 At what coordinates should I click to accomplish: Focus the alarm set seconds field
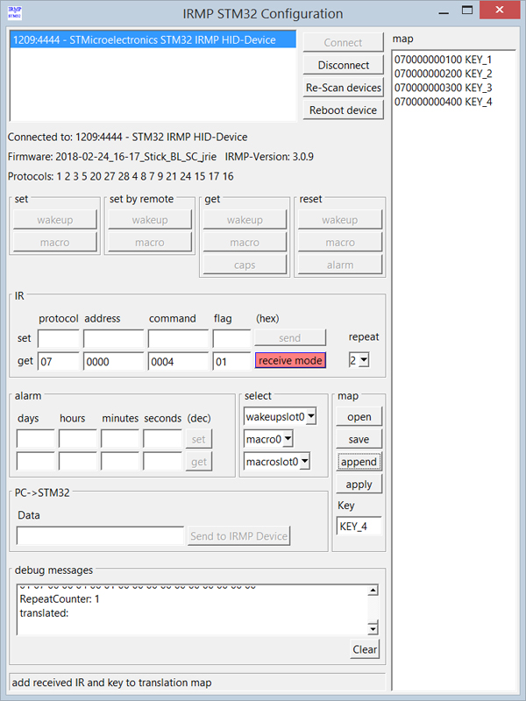point(162,439)
